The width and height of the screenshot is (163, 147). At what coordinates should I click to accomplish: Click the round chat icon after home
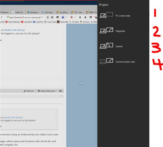(91, 17)
